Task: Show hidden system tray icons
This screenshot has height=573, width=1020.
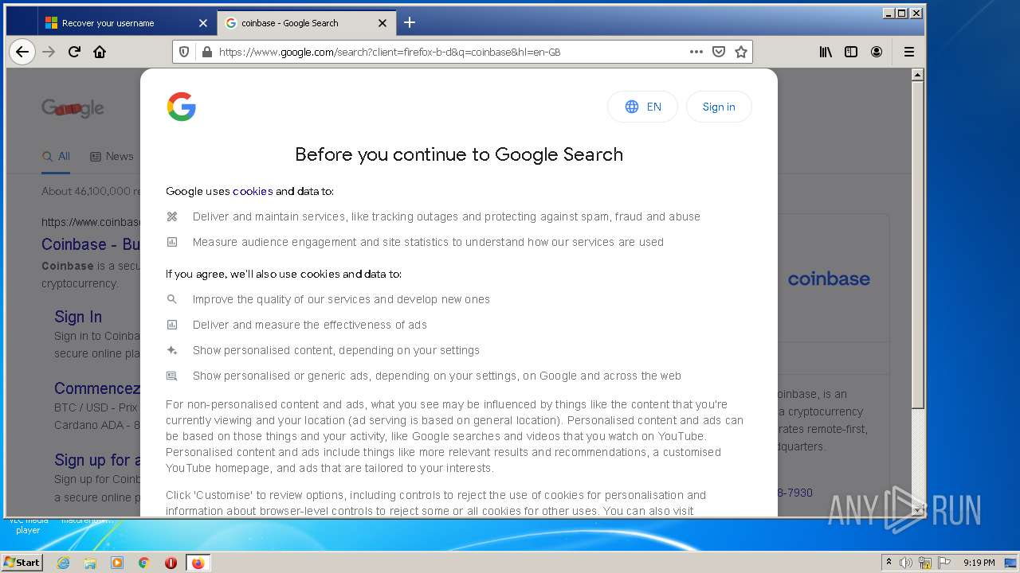Action: pyautogui.click(x=889, y=562)
